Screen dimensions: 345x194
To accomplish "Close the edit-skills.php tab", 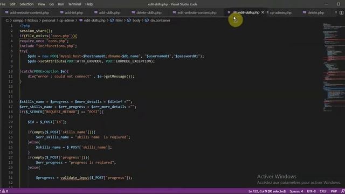I will click(263, 12).
